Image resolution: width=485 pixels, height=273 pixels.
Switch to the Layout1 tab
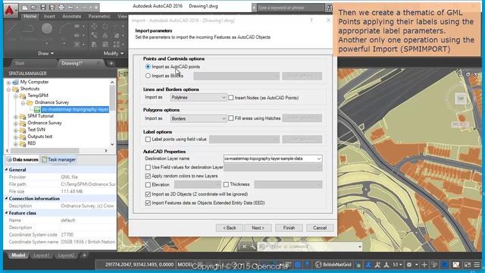tap(41, 256)
